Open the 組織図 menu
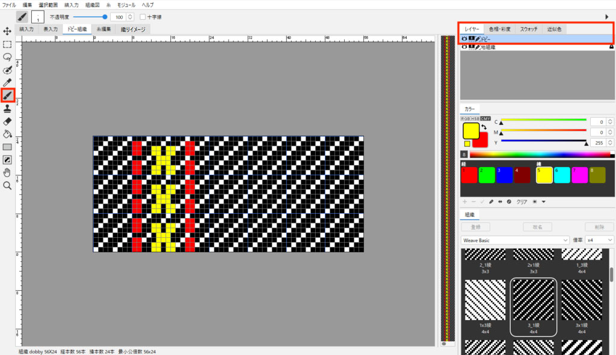The width and height of the screenshot is (616, 355). click(93, 4)
